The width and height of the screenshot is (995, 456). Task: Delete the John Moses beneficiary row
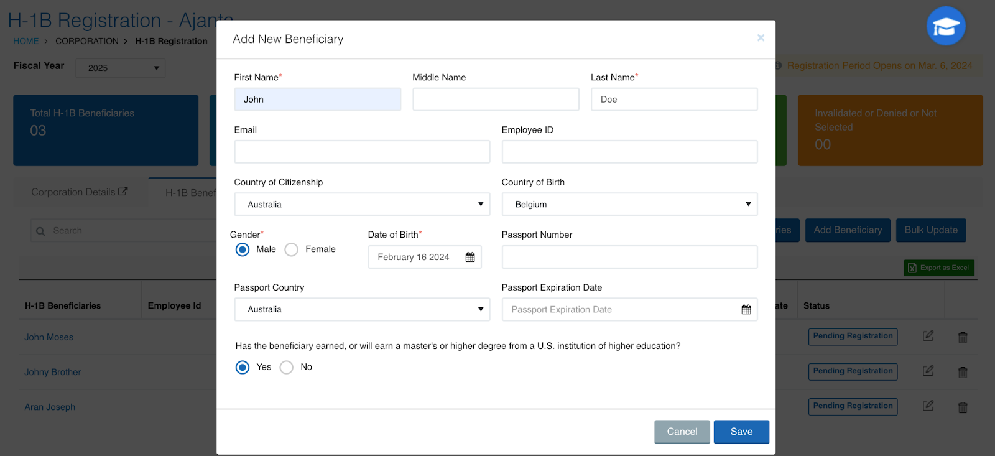click(963, 337)
